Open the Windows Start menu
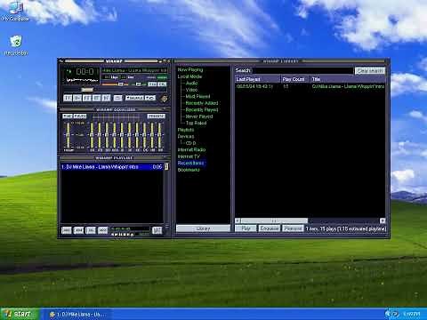This screenshot has width=427, height=320. tap(20, 314)
